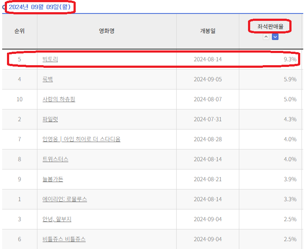Screen dimensions: 305x249
Task: Click rank 1 in the 에이리언: 로물루스 row
Action: [x=20, y=199]
